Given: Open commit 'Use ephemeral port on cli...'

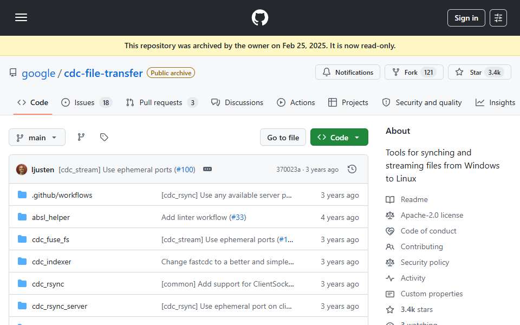Looking at the screenshot, I should point(226,307).
